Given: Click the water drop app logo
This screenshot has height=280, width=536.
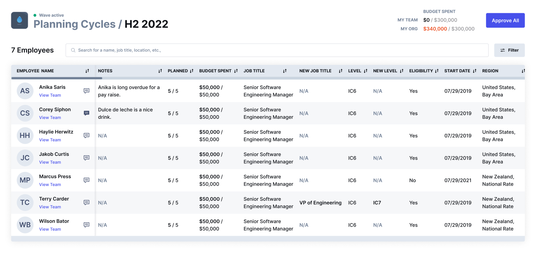Looking at the screenshot, I should coord(20,20).
